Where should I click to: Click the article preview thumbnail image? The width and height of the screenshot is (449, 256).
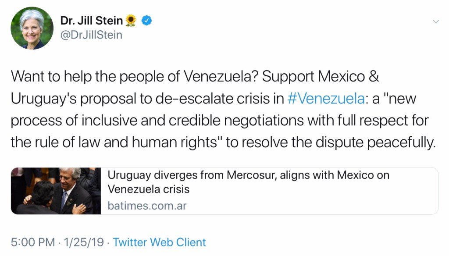pos(56,191)
